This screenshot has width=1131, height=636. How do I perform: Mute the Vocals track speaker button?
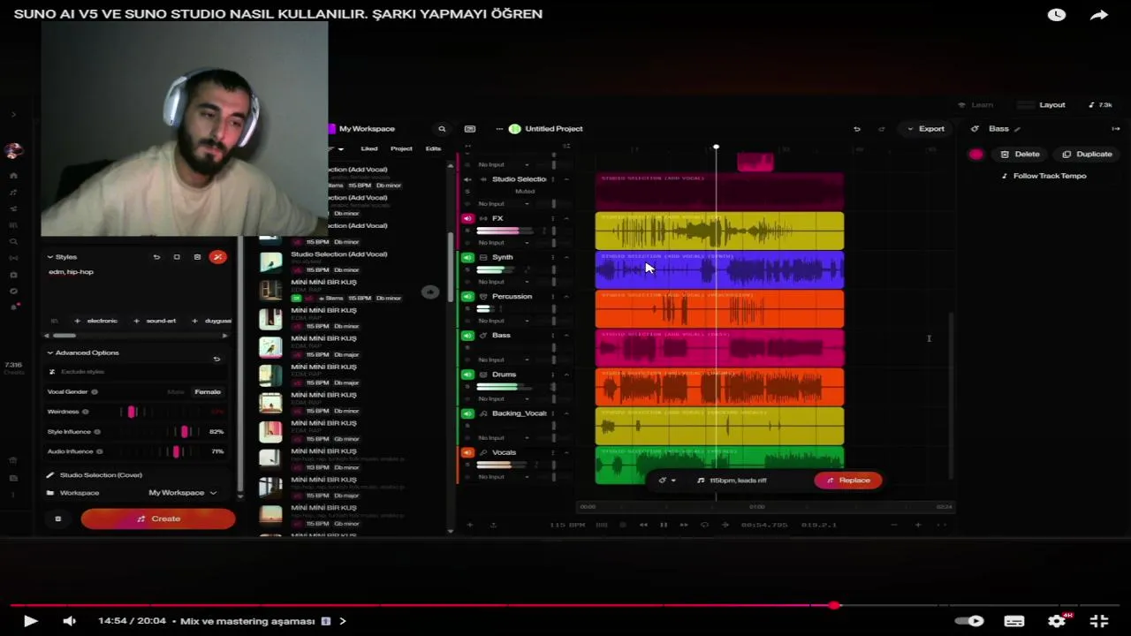pos(467,452)
